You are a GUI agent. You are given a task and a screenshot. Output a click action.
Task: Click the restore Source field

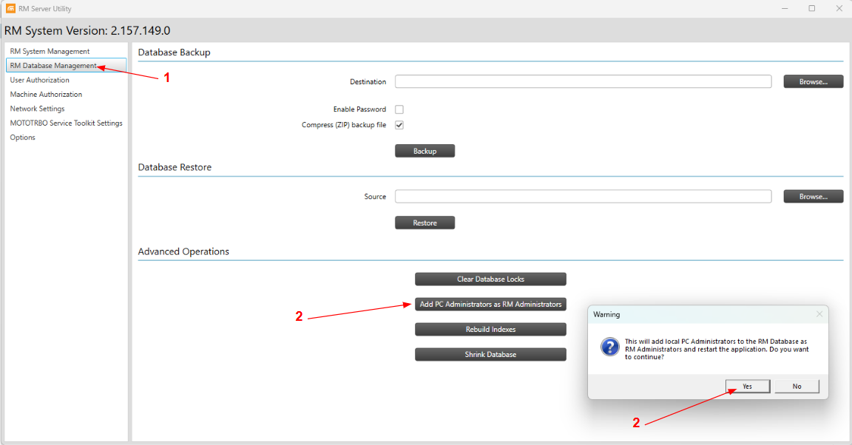click(583, 196)
